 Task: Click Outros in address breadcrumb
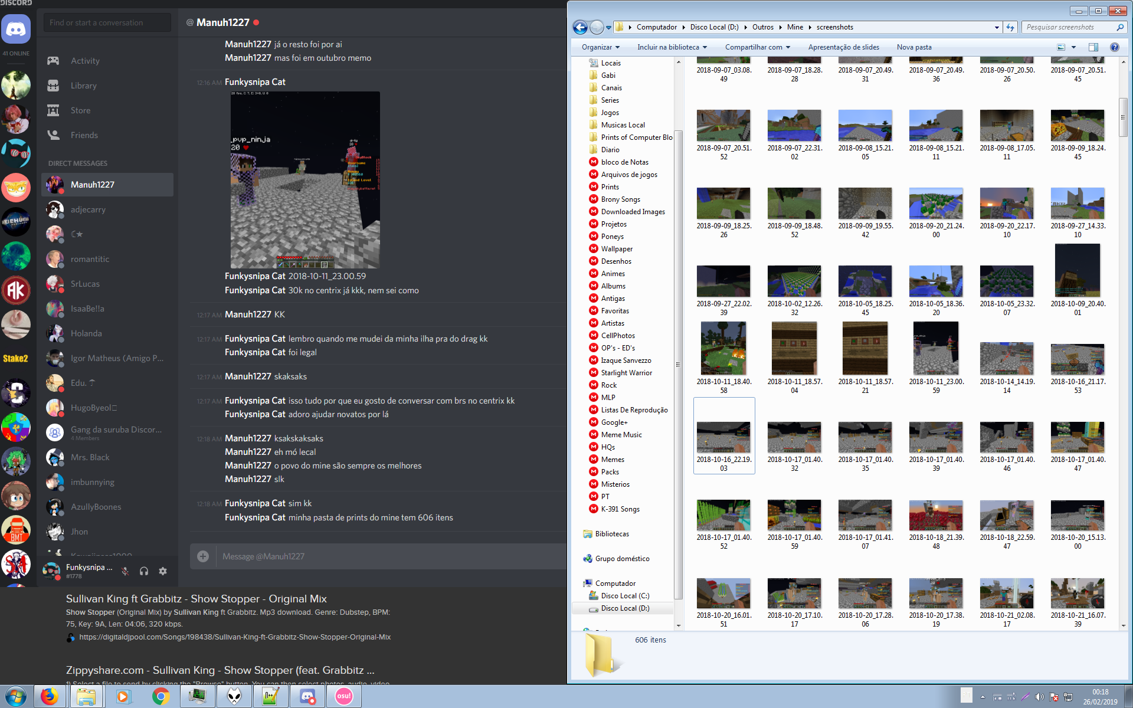point(762,27)
